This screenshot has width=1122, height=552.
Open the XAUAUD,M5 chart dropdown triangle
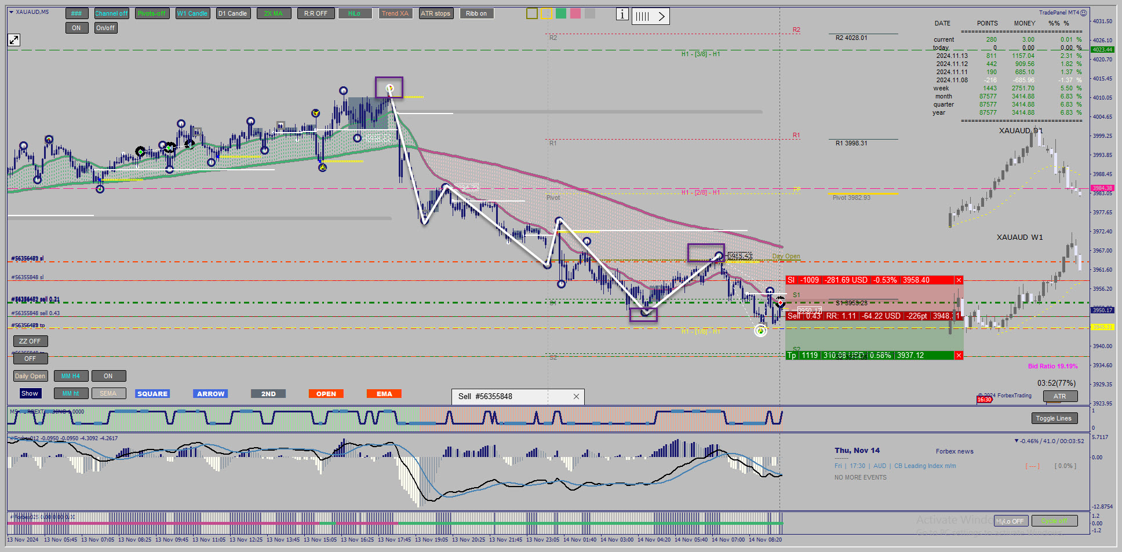click(11, 12)
